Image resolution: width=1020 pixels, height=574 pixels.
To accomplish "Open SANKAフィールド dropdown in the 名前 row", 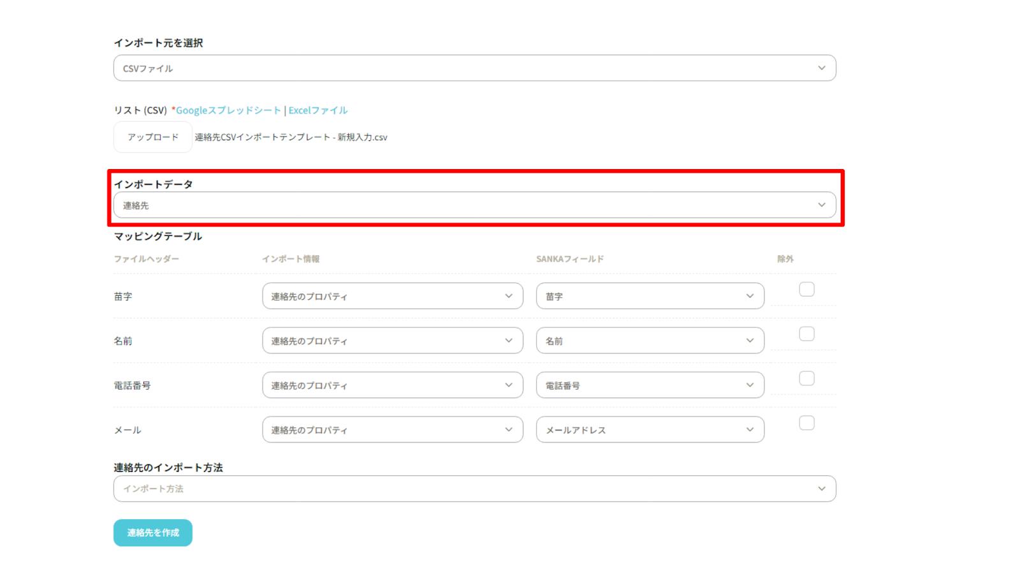I will [650, 341].
